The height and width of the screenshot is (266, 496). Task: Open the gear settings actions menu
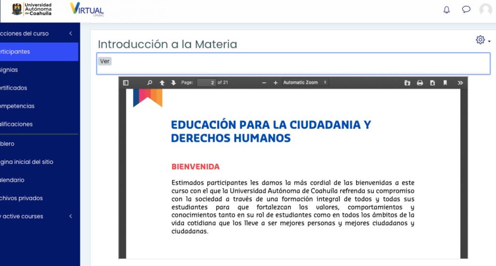pyautogui.click(x=482, y=40)
